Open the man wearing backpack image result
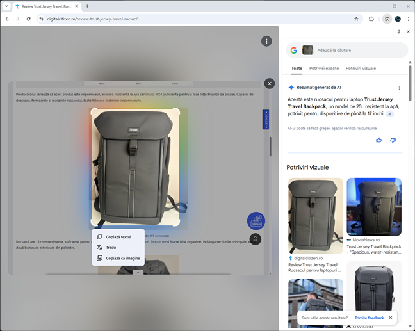 [x=316, y=303]
